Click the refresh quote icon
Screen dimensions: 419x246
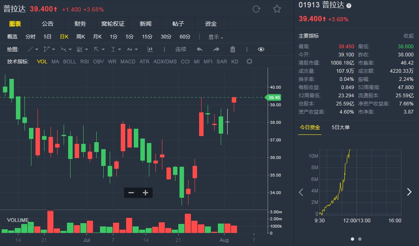[x=256, y=9]
